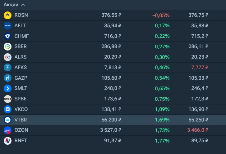
Task: Click SMLT price 248,0 ₽
Action: coord(113,88)
